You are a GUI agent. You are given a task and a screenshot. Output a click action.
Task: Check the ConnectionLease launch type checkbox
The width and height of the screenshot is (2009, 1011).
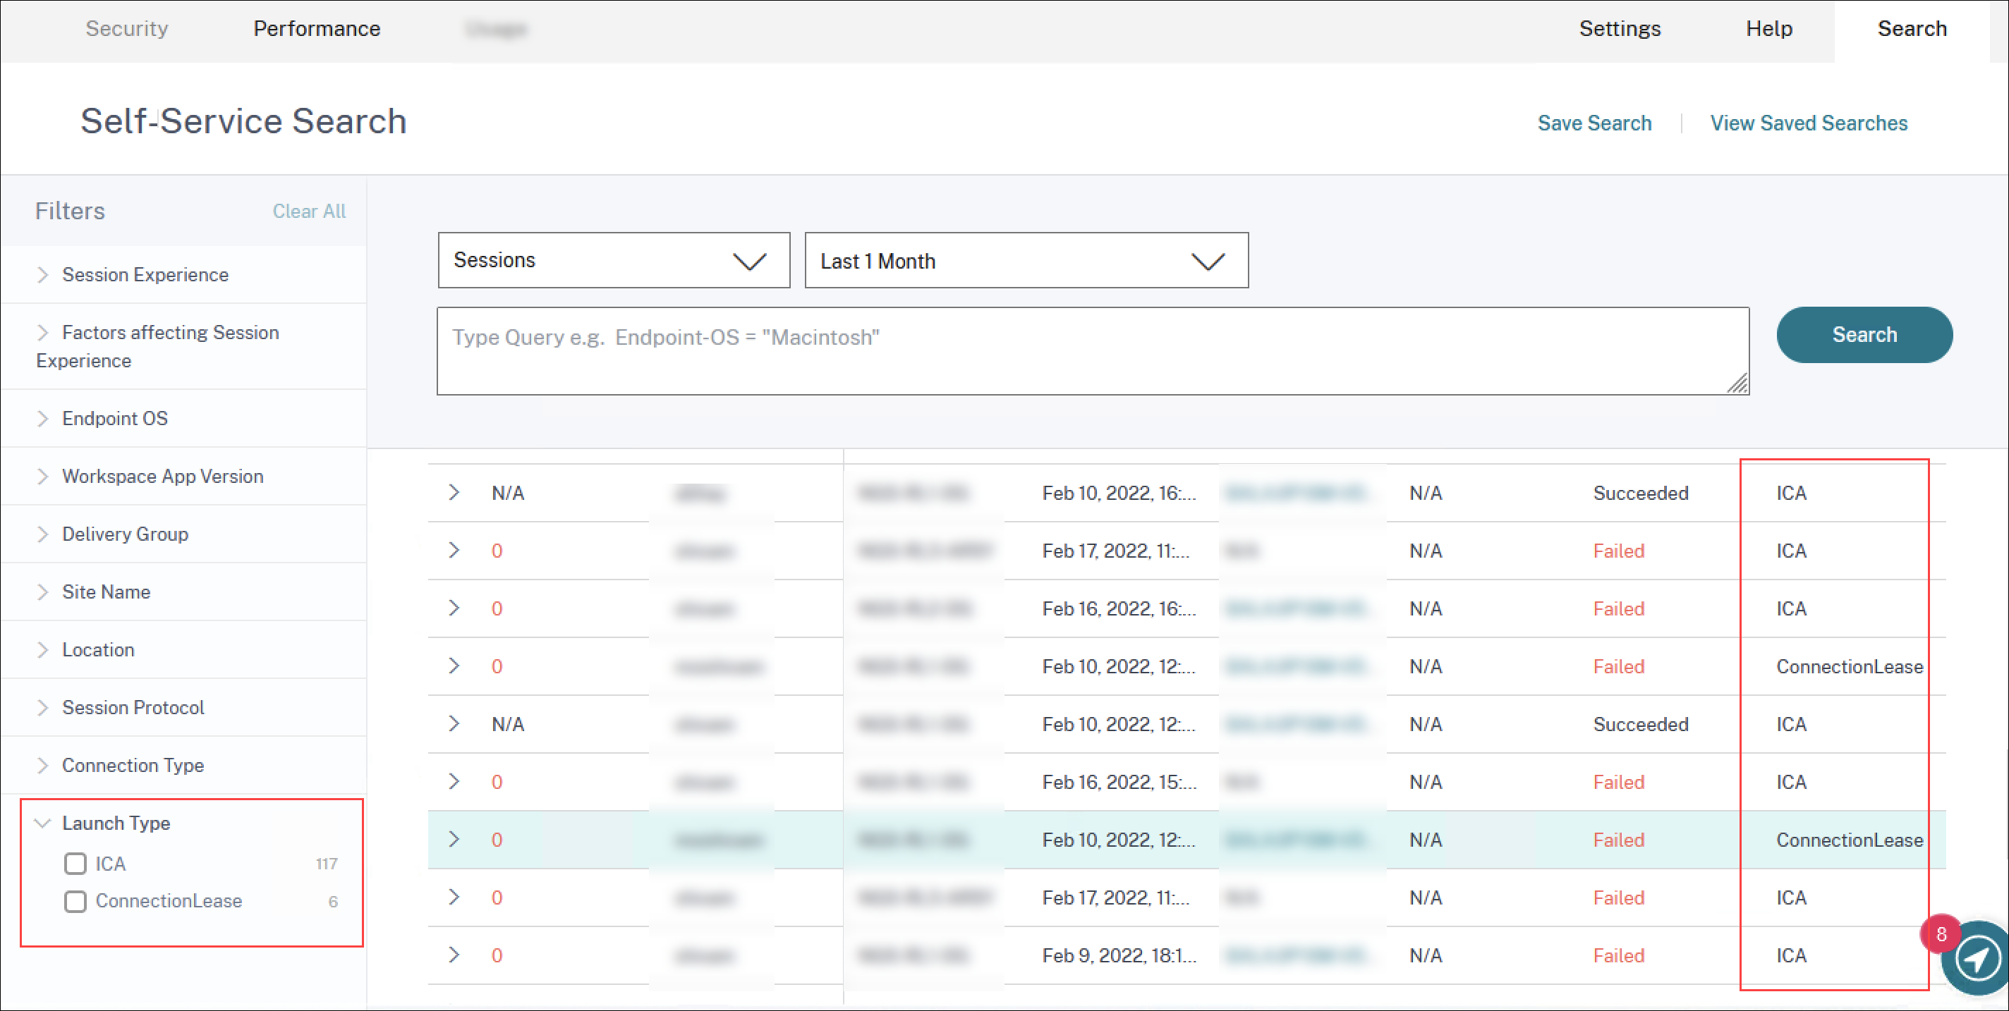75,901
